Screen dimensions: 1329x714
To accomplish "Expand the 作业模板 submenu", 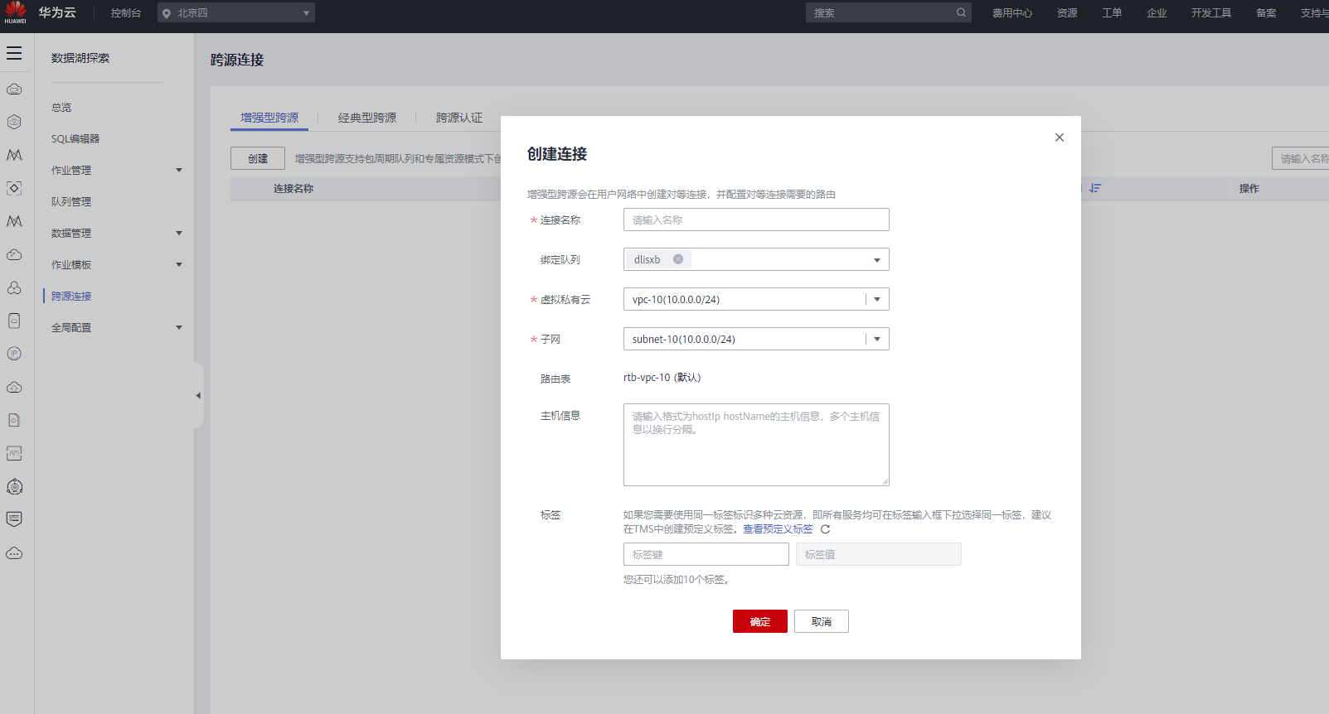I will pyautogui.click(x=178, y=264).
